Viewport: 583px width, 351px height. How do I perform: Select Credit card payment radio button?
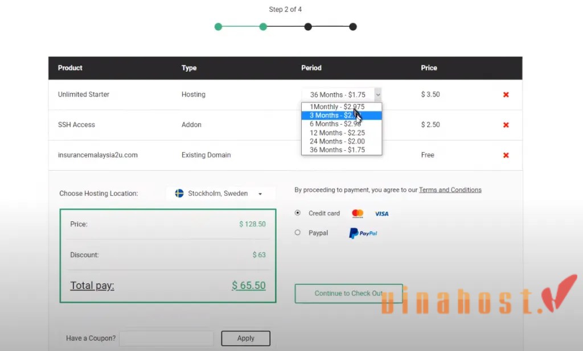pos(298,213)
